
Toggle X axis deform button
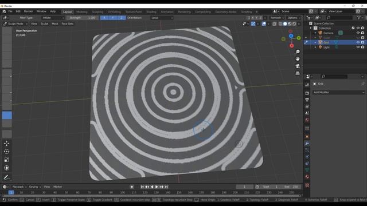pos(104,18)
